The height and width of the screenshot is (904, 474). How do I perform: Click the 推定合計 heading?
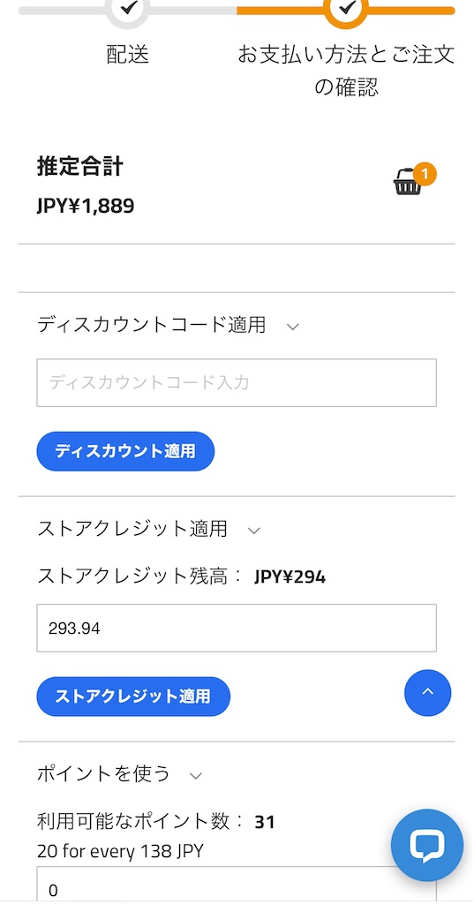pyautogui.click(x=80, y=166)
